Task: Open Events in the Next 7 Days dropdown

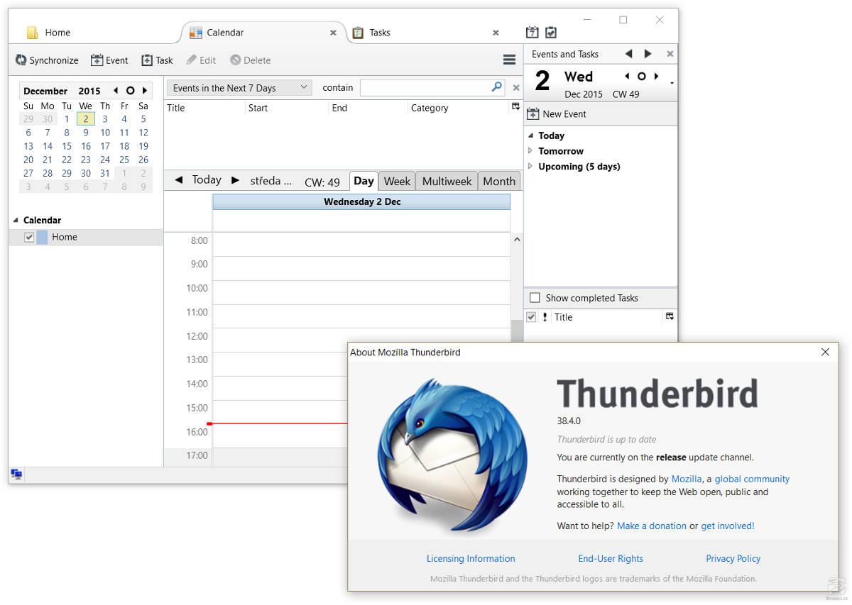Action: (239, 88)
